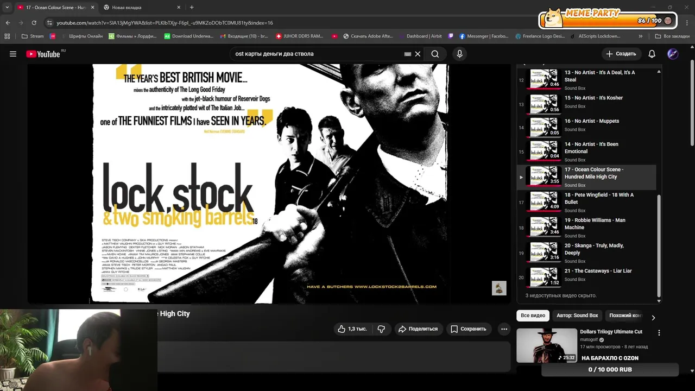The height and width of the screenshot is (391, 695).
Task: Play 15 - No Artist - It's Kosher
Action: coord(586,104)
